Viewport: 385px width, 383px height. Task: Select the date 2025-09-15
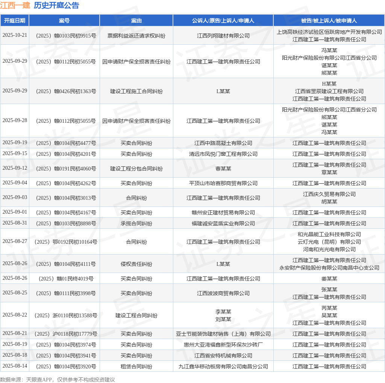[x=15, y=153]
